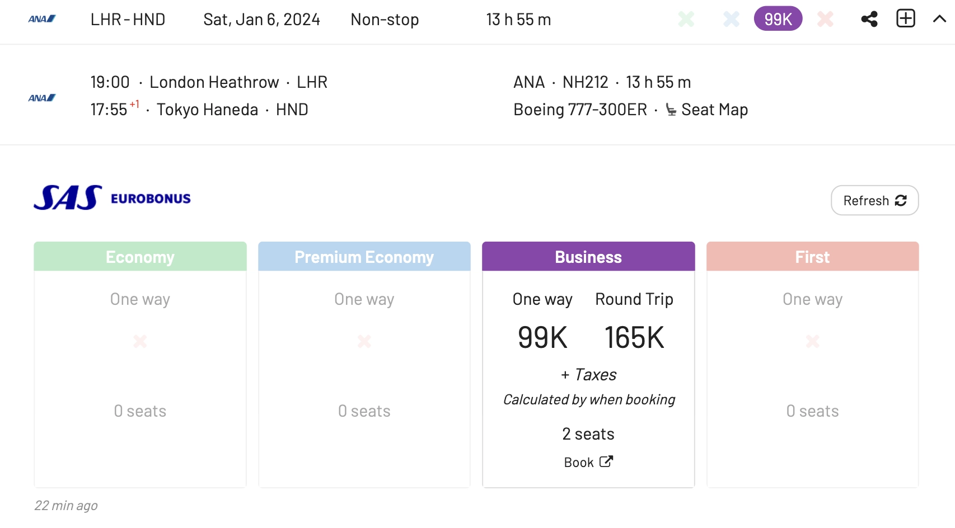Click the purple 99K business badge
This screenshot has height=528, width=955.
pyautogui.click(x=778, y=19)
